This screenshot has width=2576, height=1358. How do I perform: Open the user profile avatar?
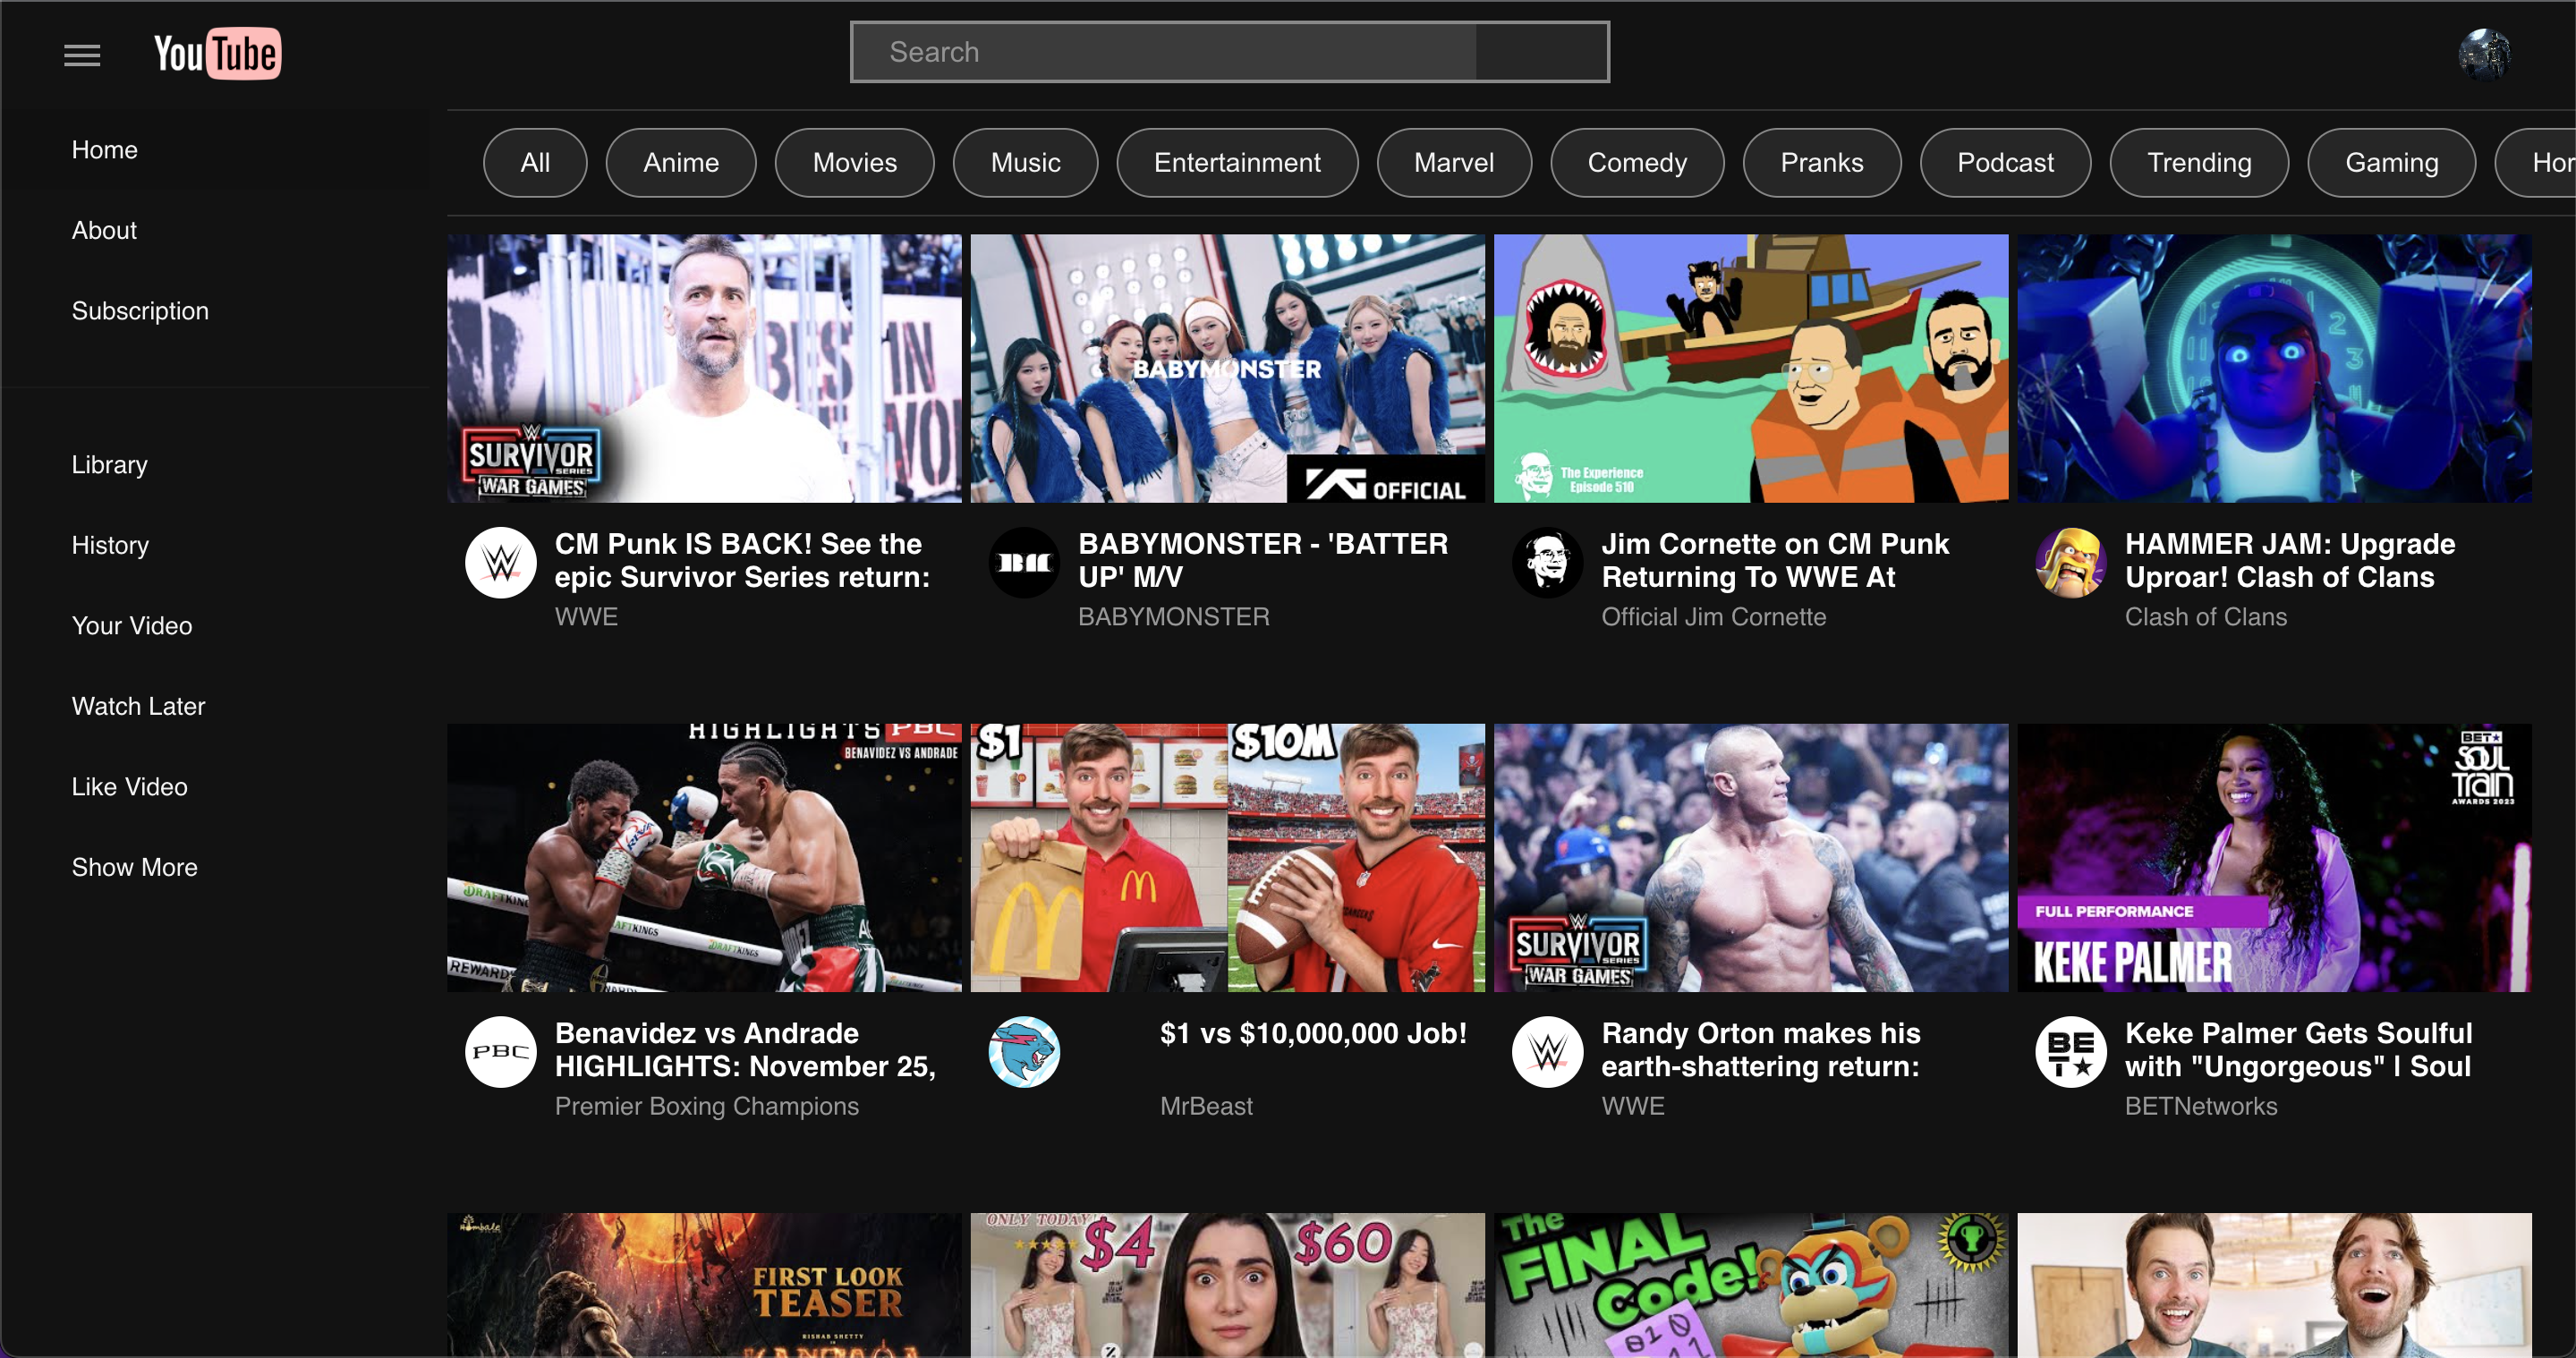coord(2484,54)
